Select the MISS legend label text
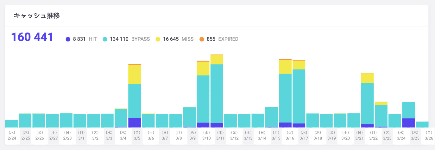This screenshot has width=435, height=150. click(x=187, y=39)
